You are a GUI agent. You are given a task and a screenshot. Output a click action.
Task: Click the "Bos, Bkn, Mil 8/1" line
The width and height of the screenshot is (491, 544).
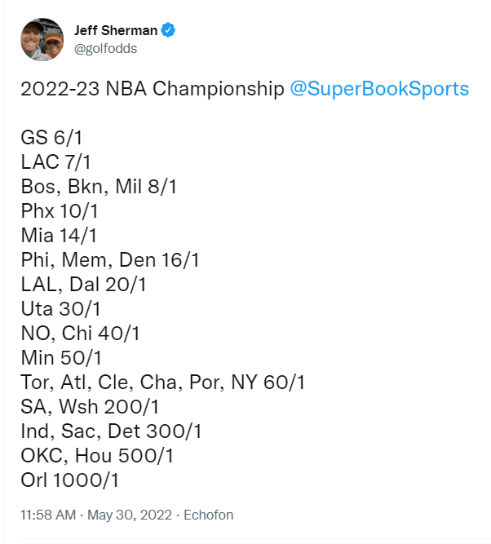click(x=99, y=187)
